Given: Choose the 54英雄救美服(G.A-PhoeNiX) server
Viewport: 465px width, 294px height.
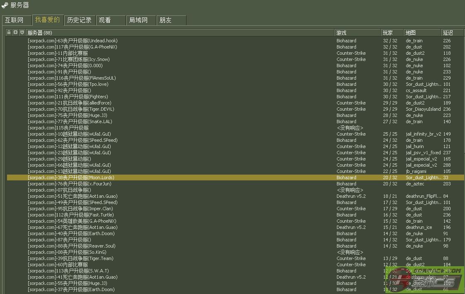Looking at the screenshot, I should pos(72,221).
